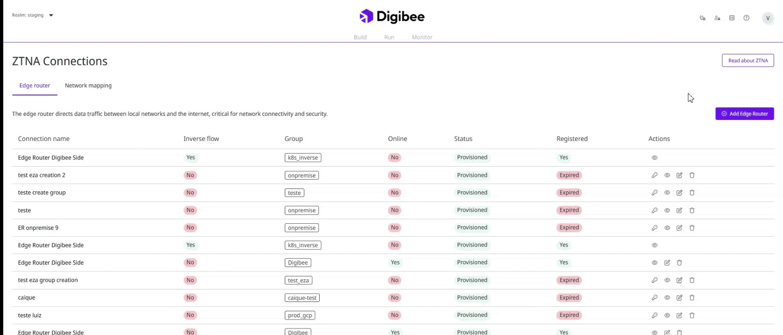Click the Add Edge Router button

click(x=744, y=114)
